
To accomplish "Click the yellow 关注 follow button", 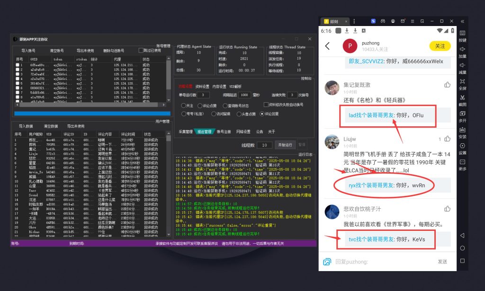I will pos(440,46).
